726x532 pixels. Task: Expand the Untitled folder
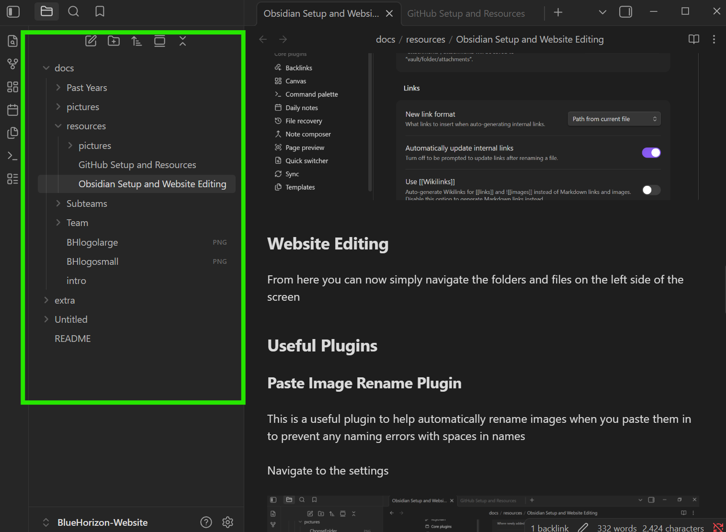pos(46,319)
